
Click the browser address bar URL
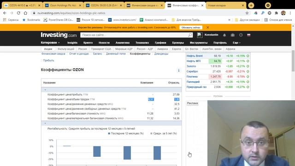tap(71, 13)
